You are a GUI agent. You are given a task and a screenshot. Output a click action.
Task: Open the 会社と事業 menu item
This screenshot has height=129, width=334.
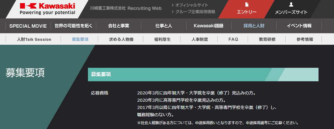tap(119, 26)
